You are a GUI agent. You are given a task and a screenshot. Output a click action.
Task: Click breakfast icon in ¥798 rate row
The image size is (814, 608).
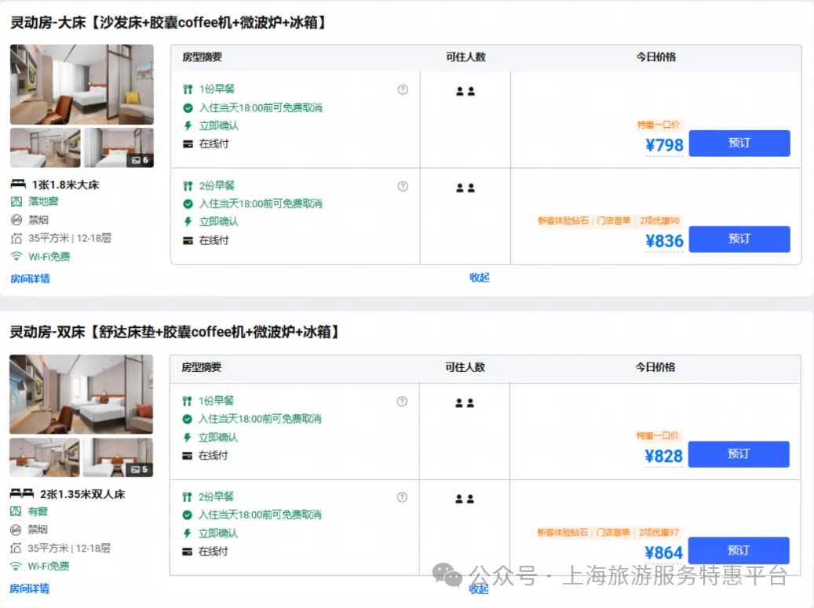click(x=188, y=89)
